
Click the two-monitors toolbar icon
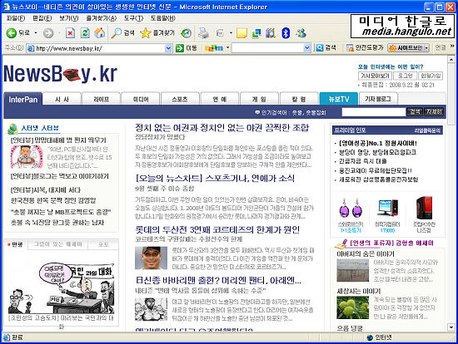pos(256,33)
